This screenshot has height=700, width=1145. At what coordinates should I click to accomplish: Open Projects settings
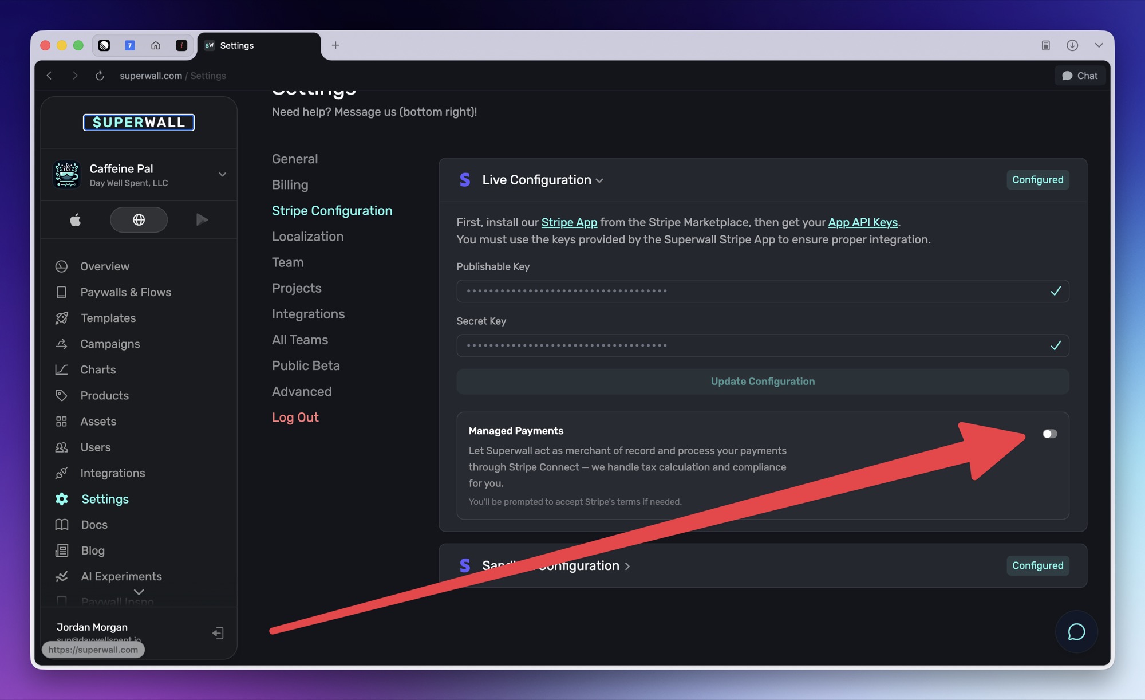(x=297, y=288)
